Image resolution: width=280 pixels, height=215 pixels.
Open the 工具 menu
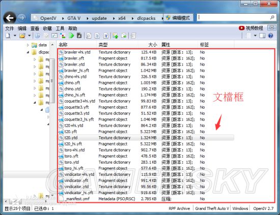point(60,28)
